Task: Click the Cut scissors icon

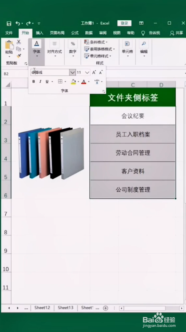Action: pyautogui.click(x=19, y=42)
